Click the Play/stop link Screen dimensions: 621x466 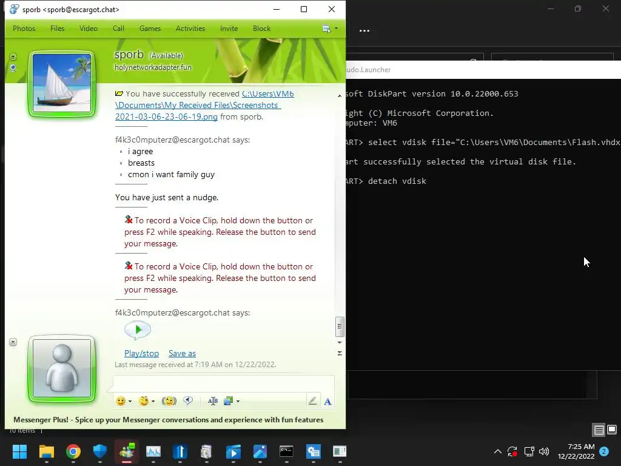[x=142, y=354]
